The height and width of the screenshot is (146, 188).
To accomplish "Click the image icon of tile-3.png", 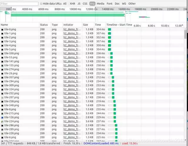I will tap(2, 41).
